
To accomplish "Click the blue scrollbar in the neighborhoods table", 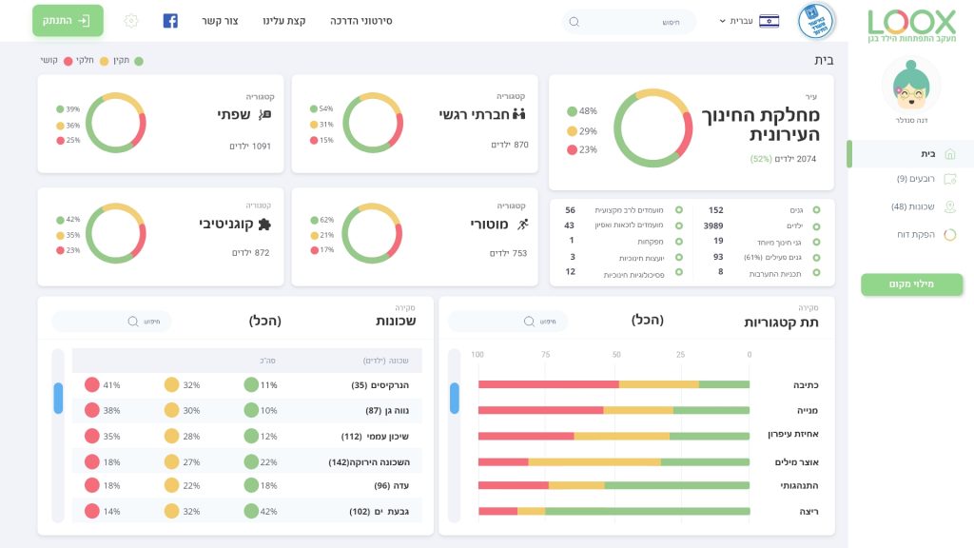I will pos(58,398).
